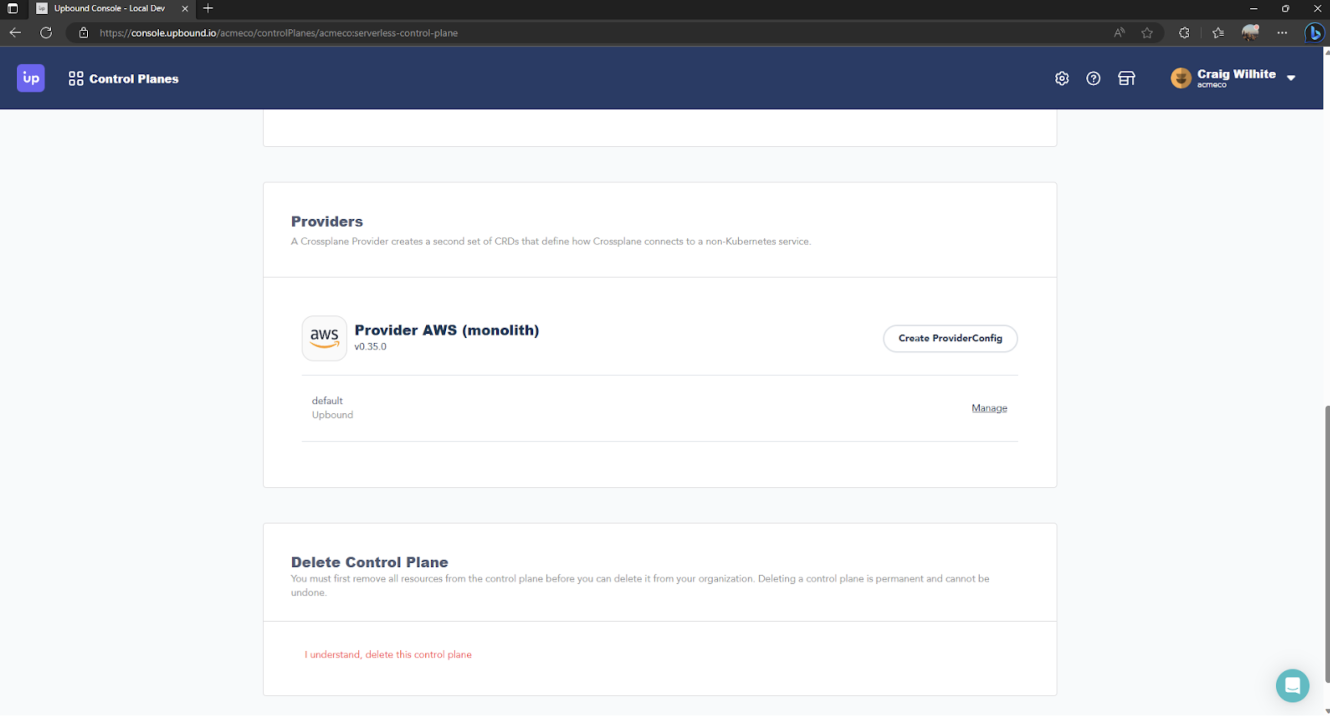This screenshot has height=716, width=1330.
Task: Click I understand, delete this control plane
Action: [x=388, y=655]
